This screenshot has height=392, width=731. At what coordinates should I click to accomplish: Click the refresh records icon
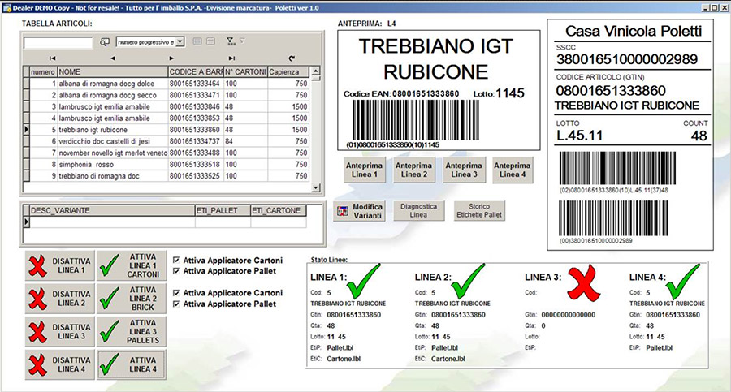click(292, 58)
